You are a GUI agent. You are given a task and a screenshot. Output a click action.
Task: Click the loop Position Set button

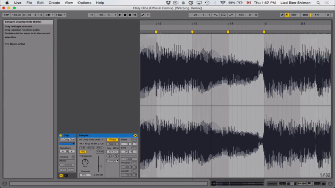coord(134,163)
